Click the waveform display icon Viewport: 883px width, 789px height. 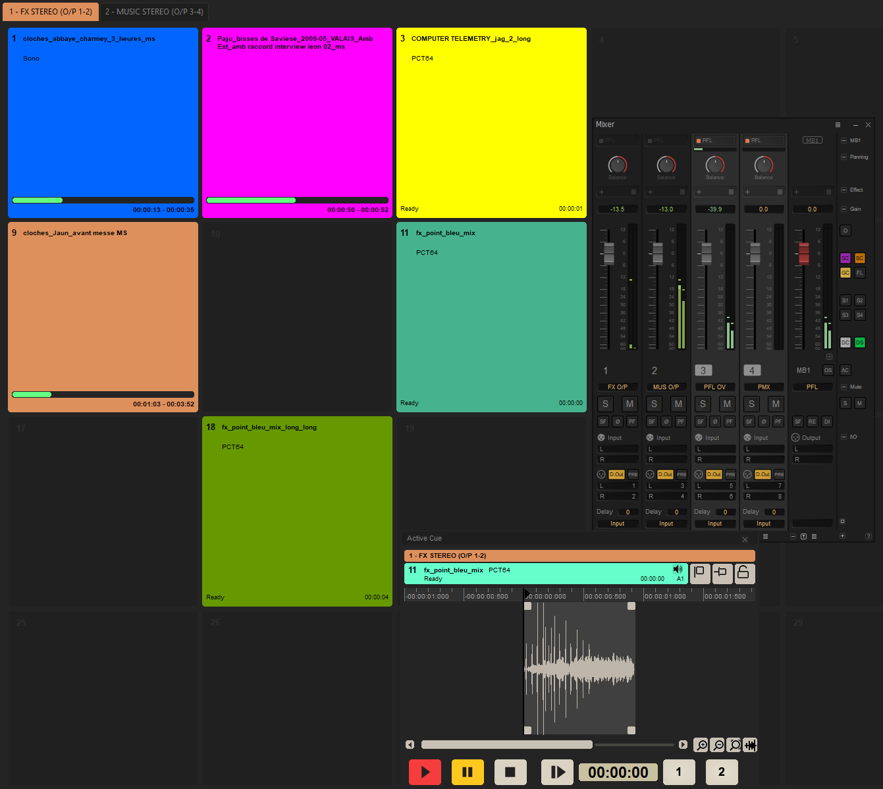[750, 745]
